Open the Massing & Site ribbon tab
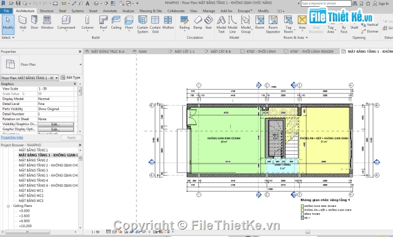393x237 pixels. click(x=150, y=11)
